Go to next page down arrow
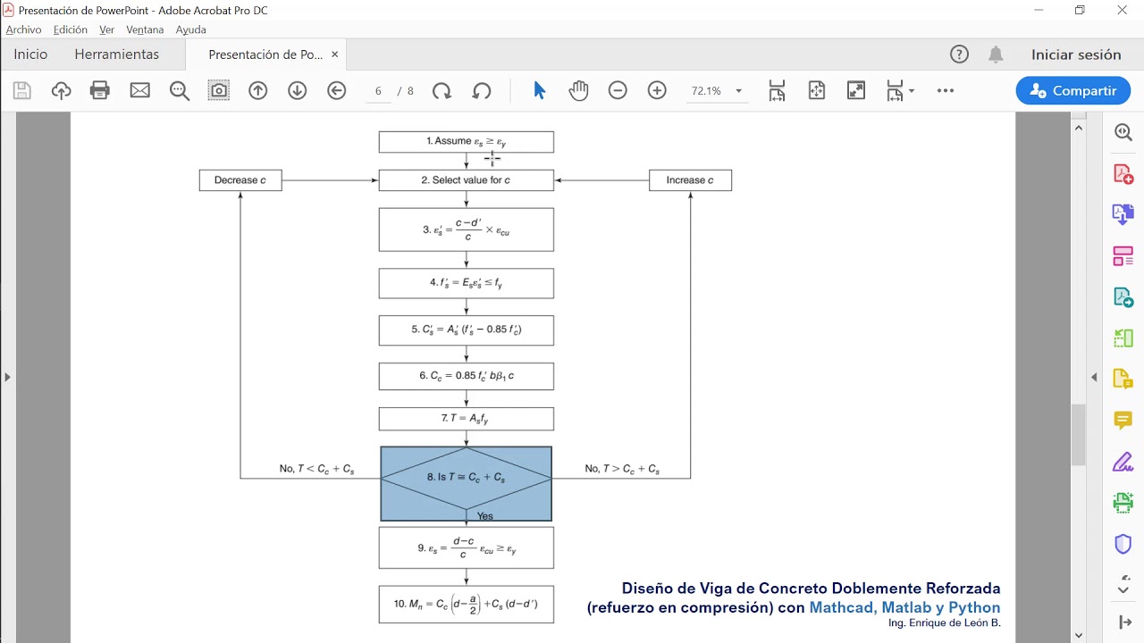 pyautogui.click(x=298, y=90)
